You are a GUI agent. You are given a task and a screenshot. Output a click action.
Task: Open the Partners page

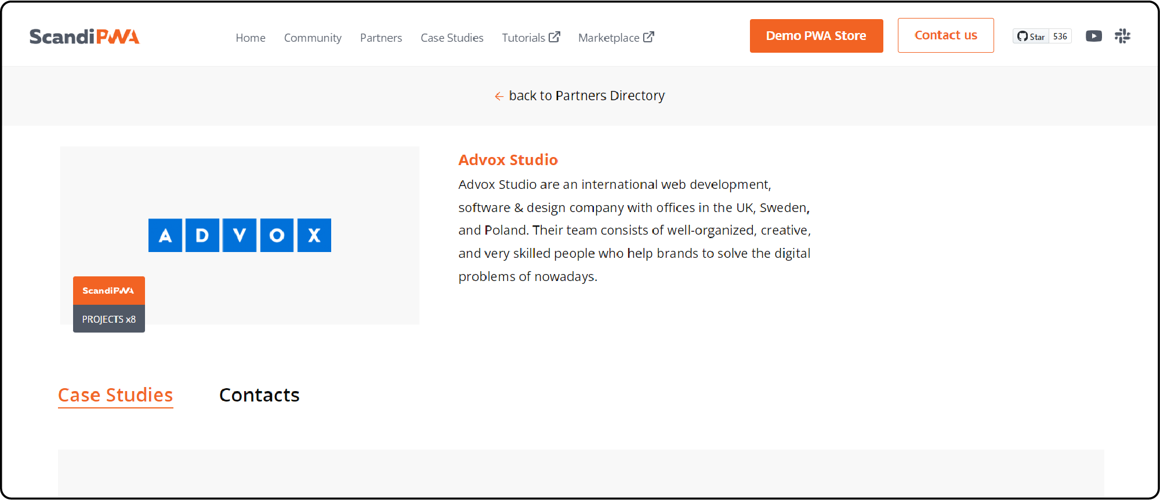(x=381, y=38)
